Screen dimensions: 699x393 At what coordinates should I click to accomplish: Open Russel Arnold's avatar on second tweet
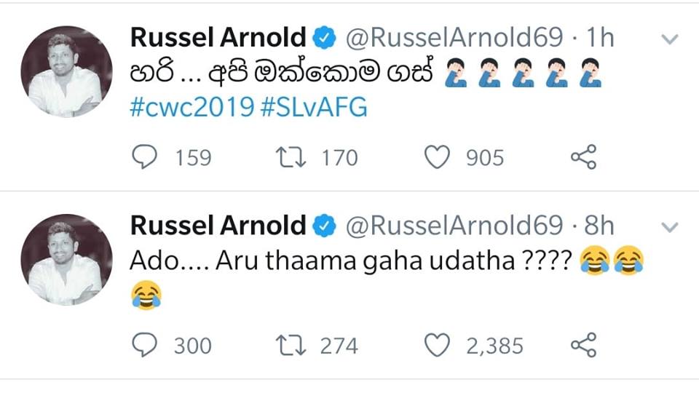click(x=66, y=259)
